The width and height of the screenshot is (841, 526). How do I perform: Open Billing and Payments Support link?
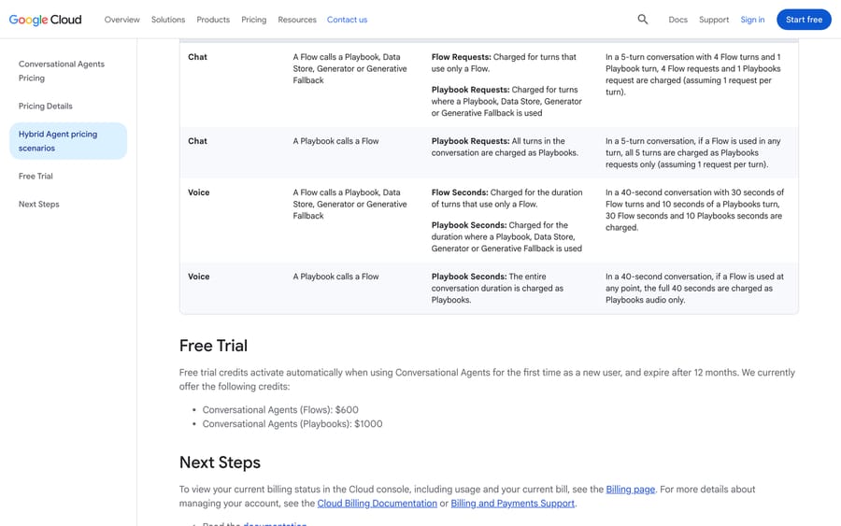click(512, 503)
